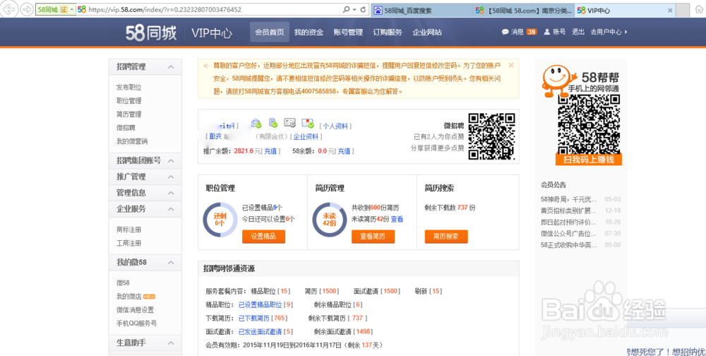Viewport: 706px width, 356px height.
Task: Open the address bar search dropdown arrow
Action: (x=355, y=9)
